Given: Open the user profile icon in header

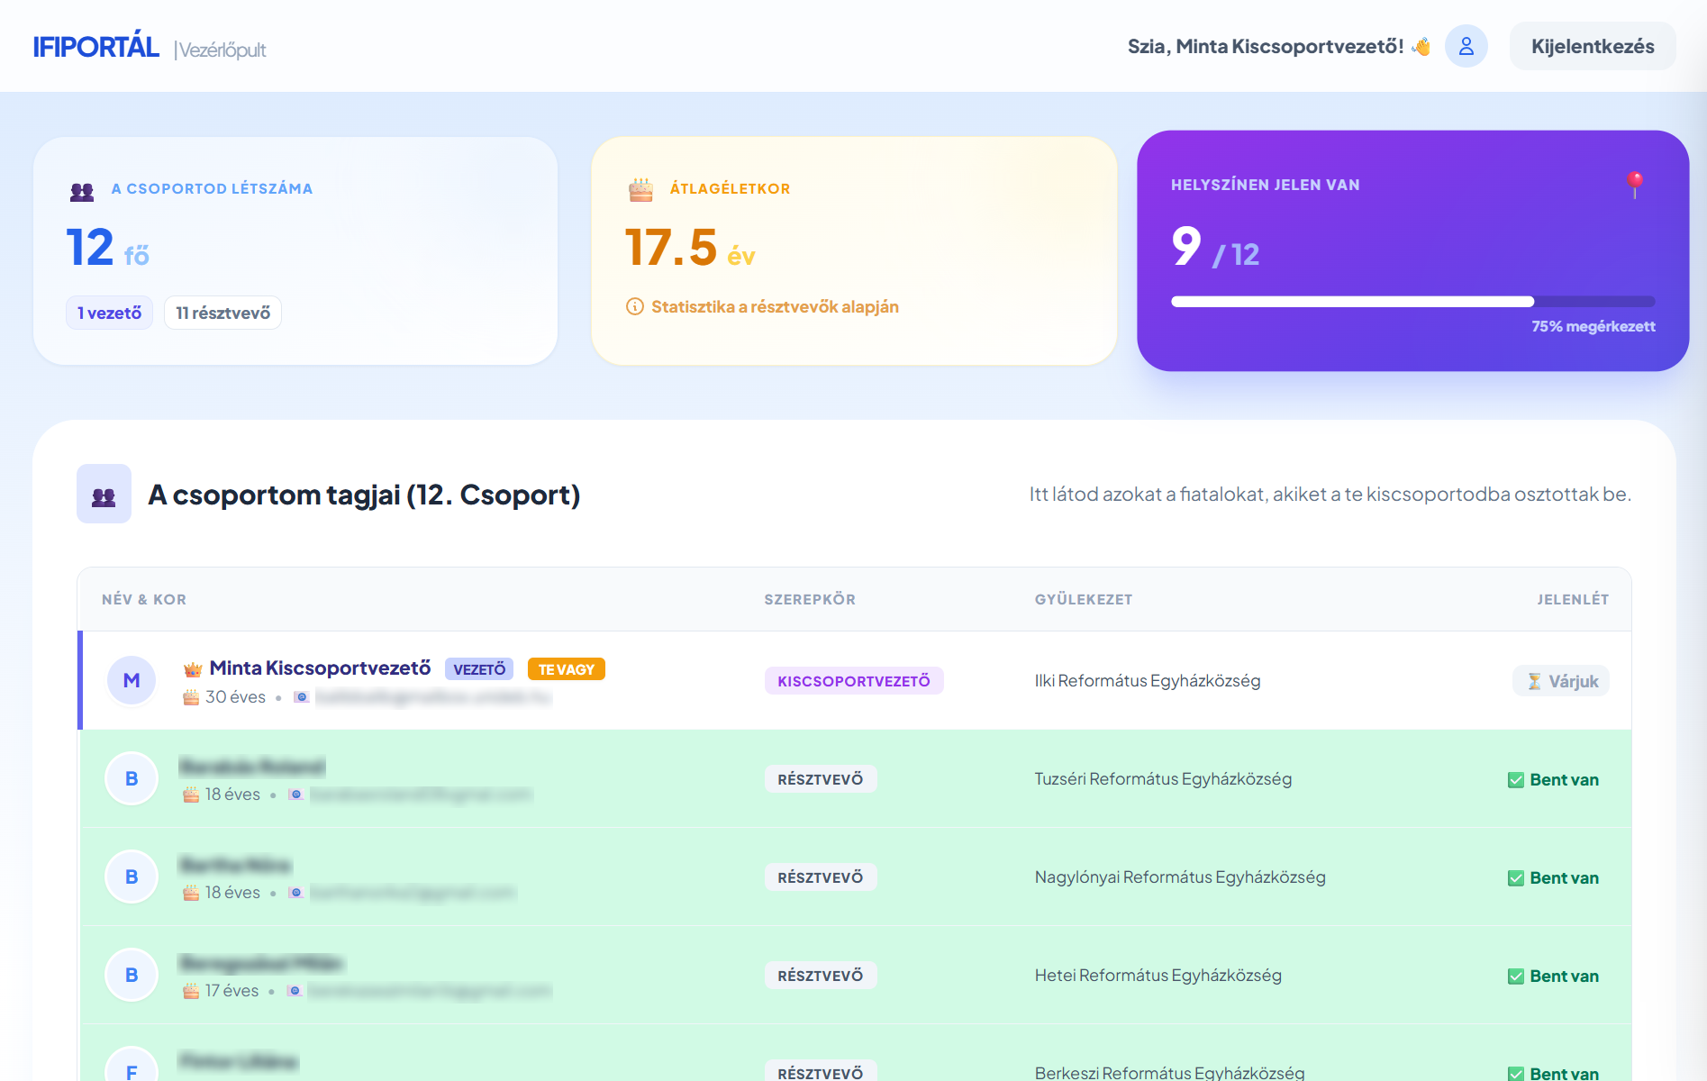Looking at the screenshot, I should tap(1466, 46).
